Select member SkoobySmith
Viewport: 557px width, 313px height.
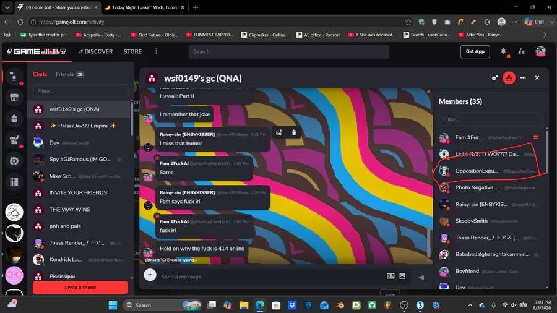coord(490,221)
